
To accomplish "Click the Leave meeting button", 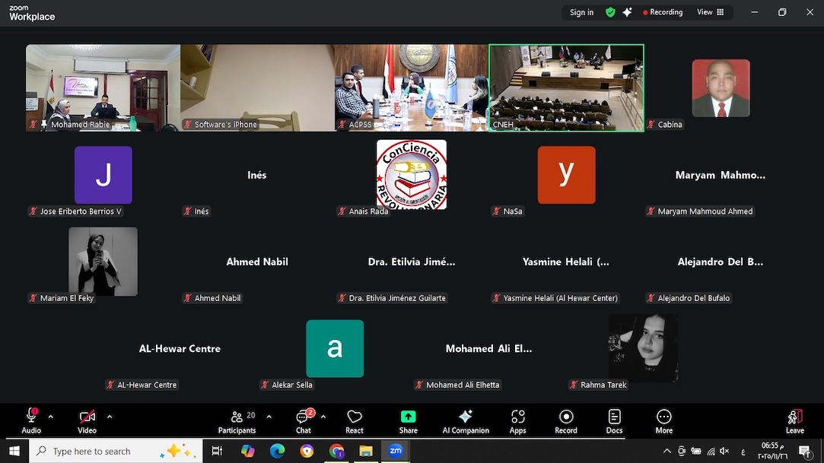I will click(x=794, y=421).
